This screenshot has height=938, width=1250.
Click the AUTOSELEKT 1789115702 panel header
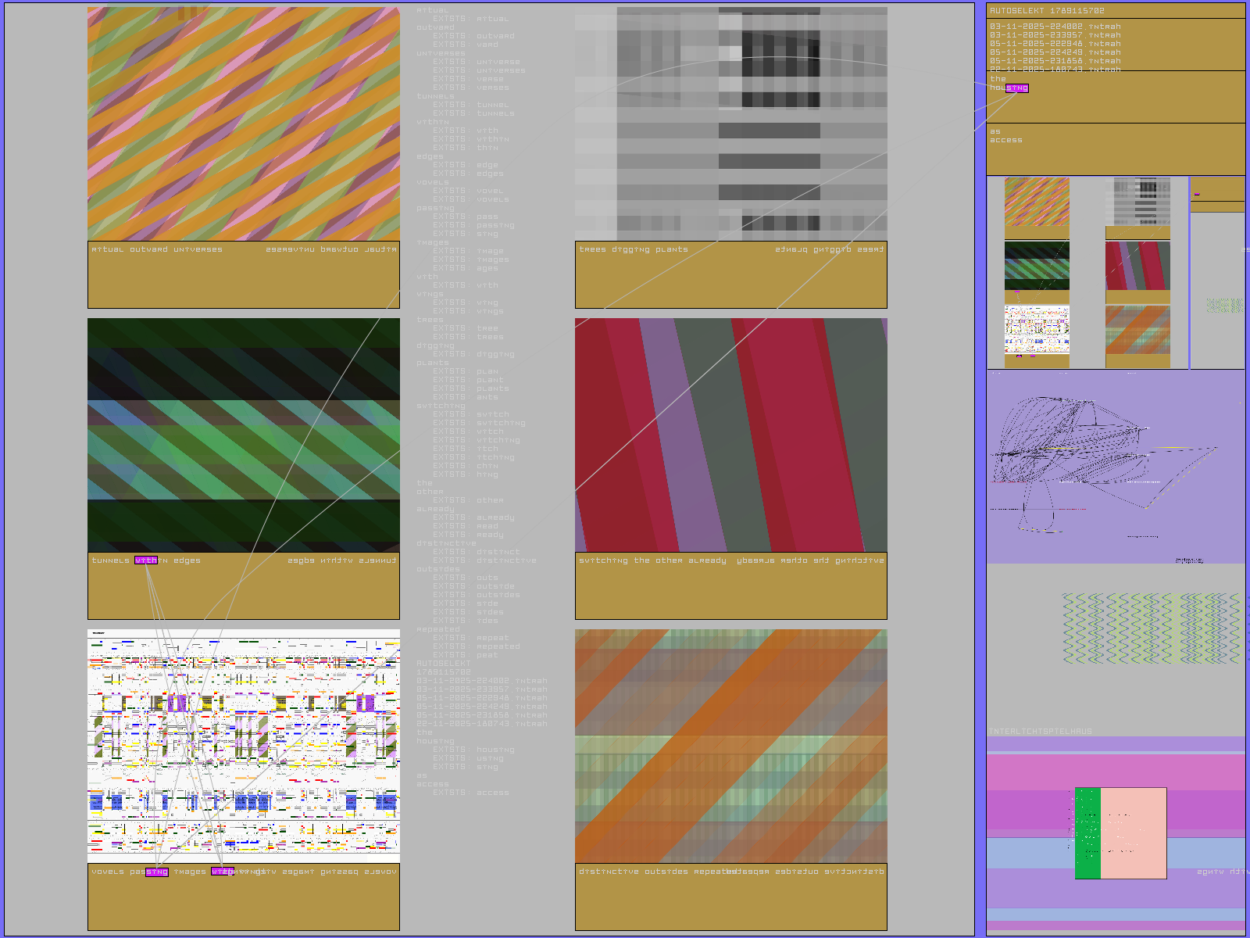[1047, 11]
